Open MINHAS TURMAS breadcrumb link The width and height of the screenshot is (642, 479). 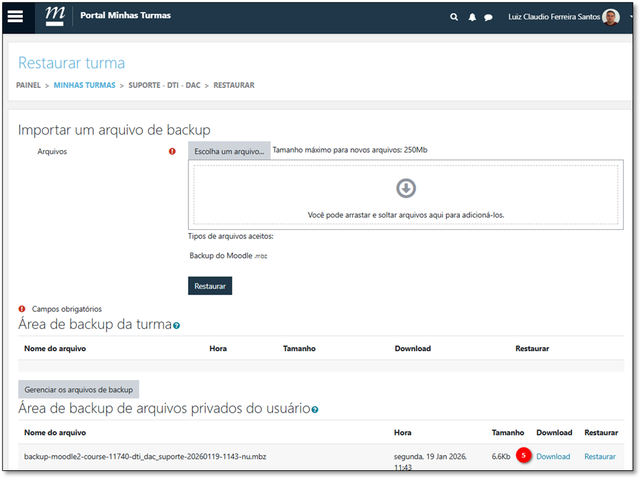coord(84,85)
